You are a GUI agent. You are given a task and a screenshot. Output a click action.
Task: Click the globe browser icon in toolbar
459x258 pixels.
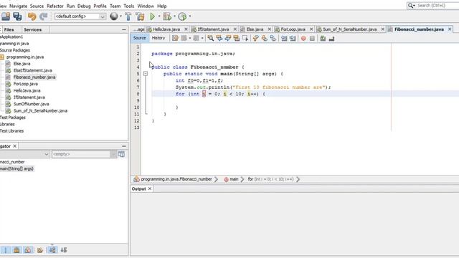113,16
